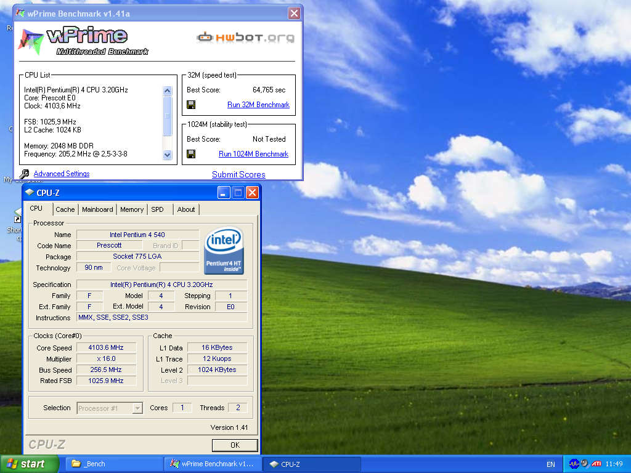Click OK in the CPU-Z window
The height and width of the screenshot is (473, 631).
(x=235, y=445)
